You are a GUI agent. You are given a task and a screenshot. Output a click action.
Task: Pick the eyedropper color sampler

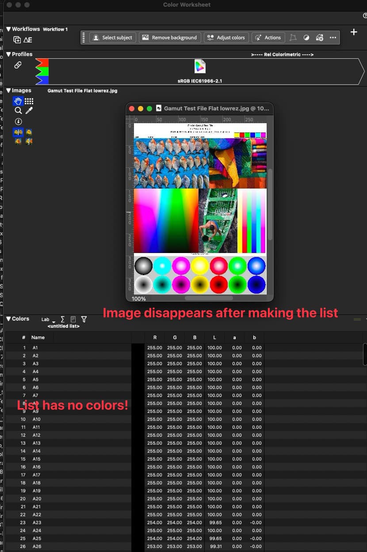tap(29, 111)
